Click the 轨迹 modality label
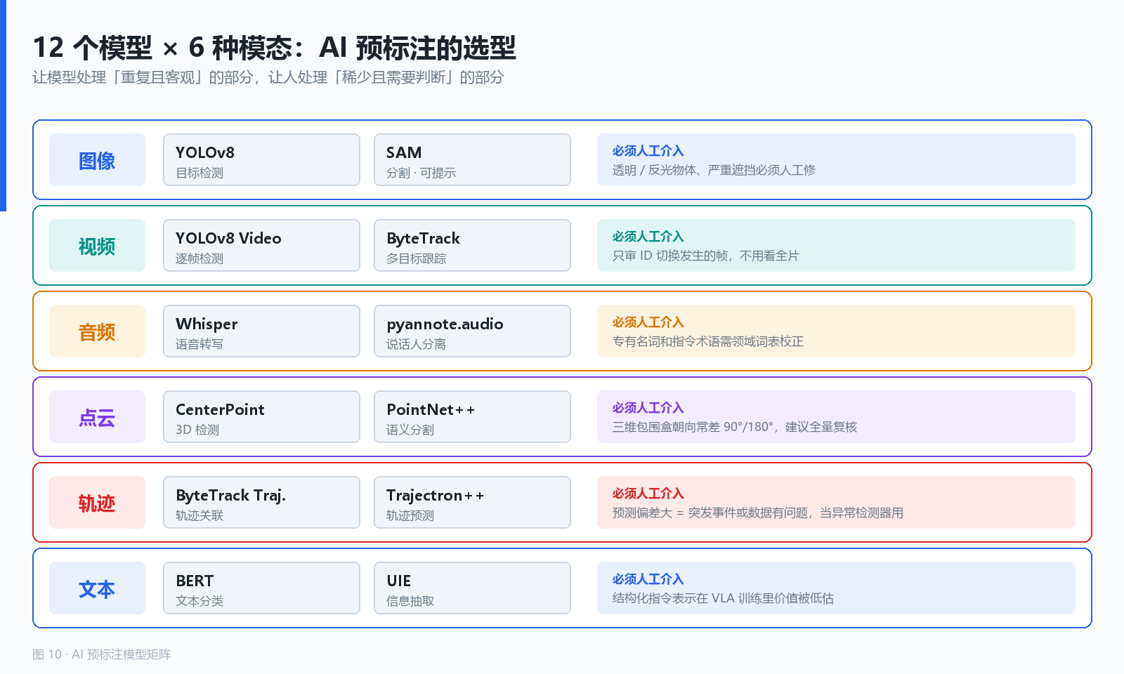 coord(97,503)
